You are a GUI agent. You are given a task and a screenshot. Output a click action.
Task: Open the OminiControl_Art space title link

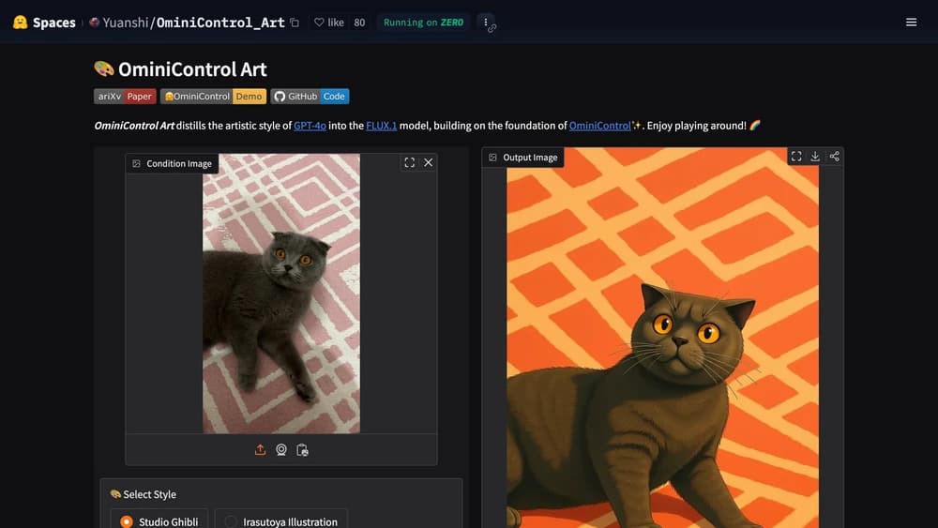coord(220,23)
